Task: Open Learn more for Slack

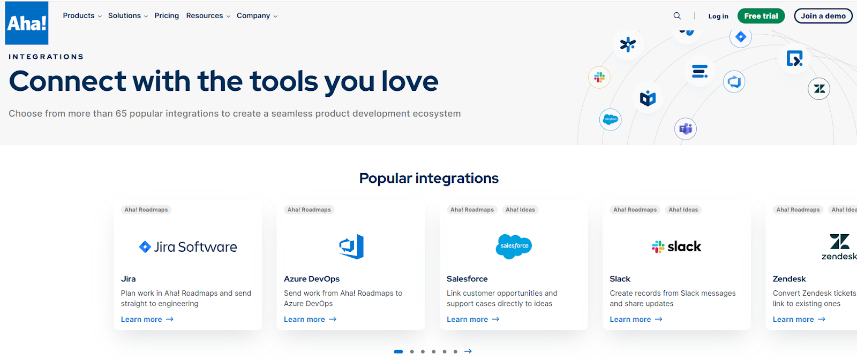Action: click(x=636, y=319)
